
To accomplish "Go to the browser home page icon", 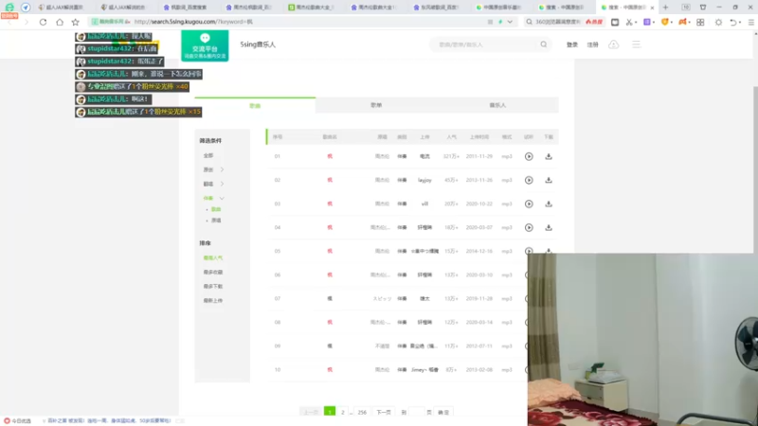I will coord(60,22).
